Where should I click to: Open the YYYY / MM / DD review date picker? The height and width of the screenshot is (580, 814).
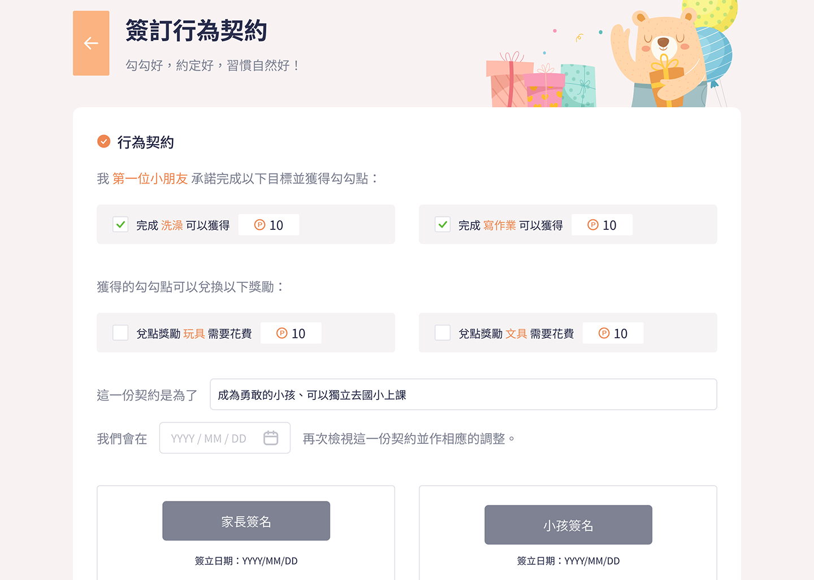coord(225,438)
